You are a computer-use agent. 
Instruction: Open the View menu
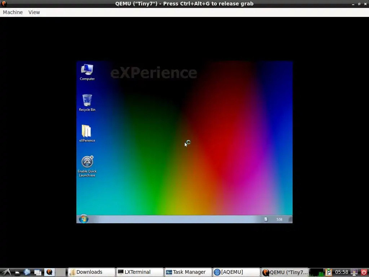(34, 12)
